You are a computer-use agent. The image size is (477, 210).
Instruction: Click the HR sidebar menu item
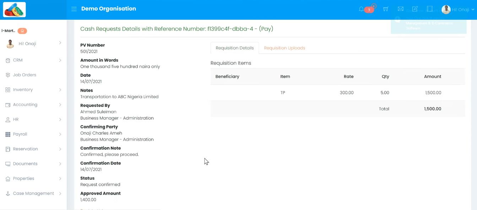(x=16, y=120)
